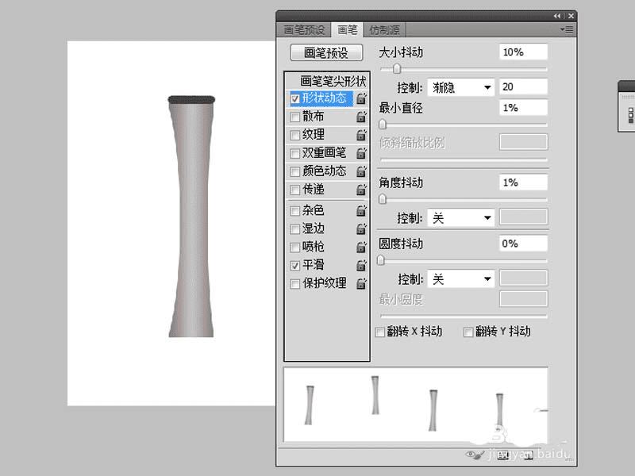Open 大小抖动 control dropdown set to 渐隐
This screenshot has height=476, width=635.
(x=461, y=87)
